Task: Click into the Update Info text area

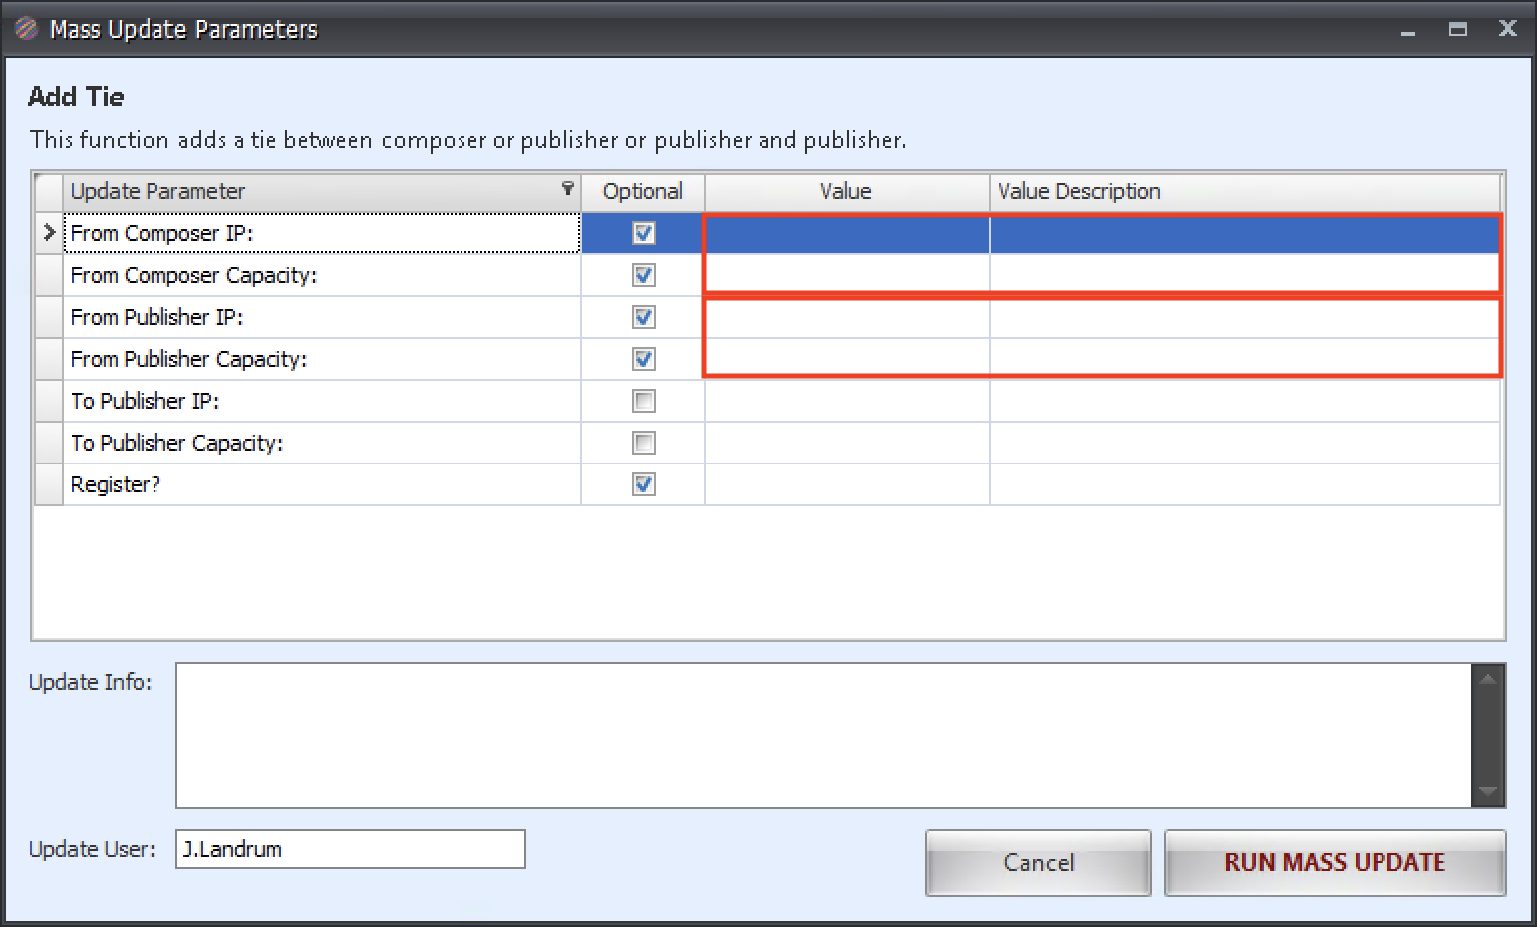Action: (x=822, y=736)
